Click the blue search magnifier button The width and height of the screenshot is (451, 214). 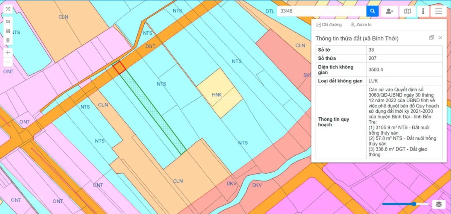click(372, 11)
